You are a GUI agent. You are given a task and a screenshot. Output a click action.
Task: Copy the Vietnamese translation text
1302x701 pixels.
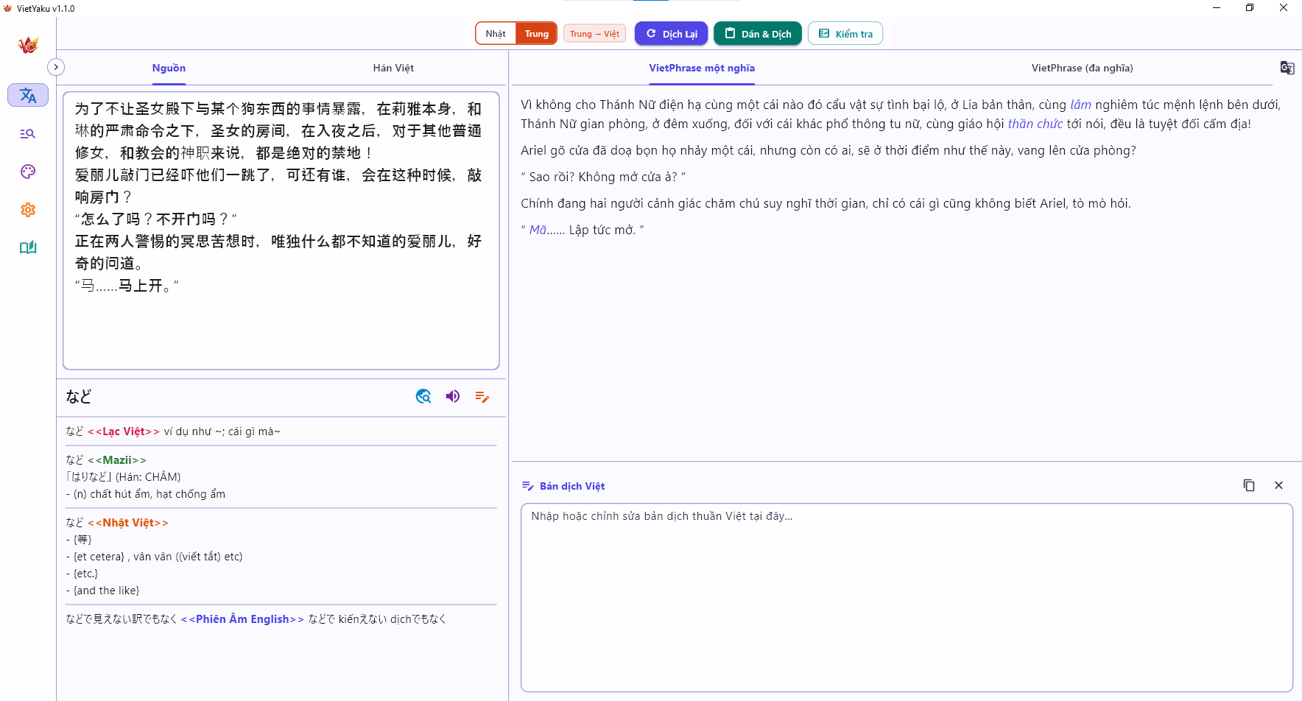(x=1249, y=485)
